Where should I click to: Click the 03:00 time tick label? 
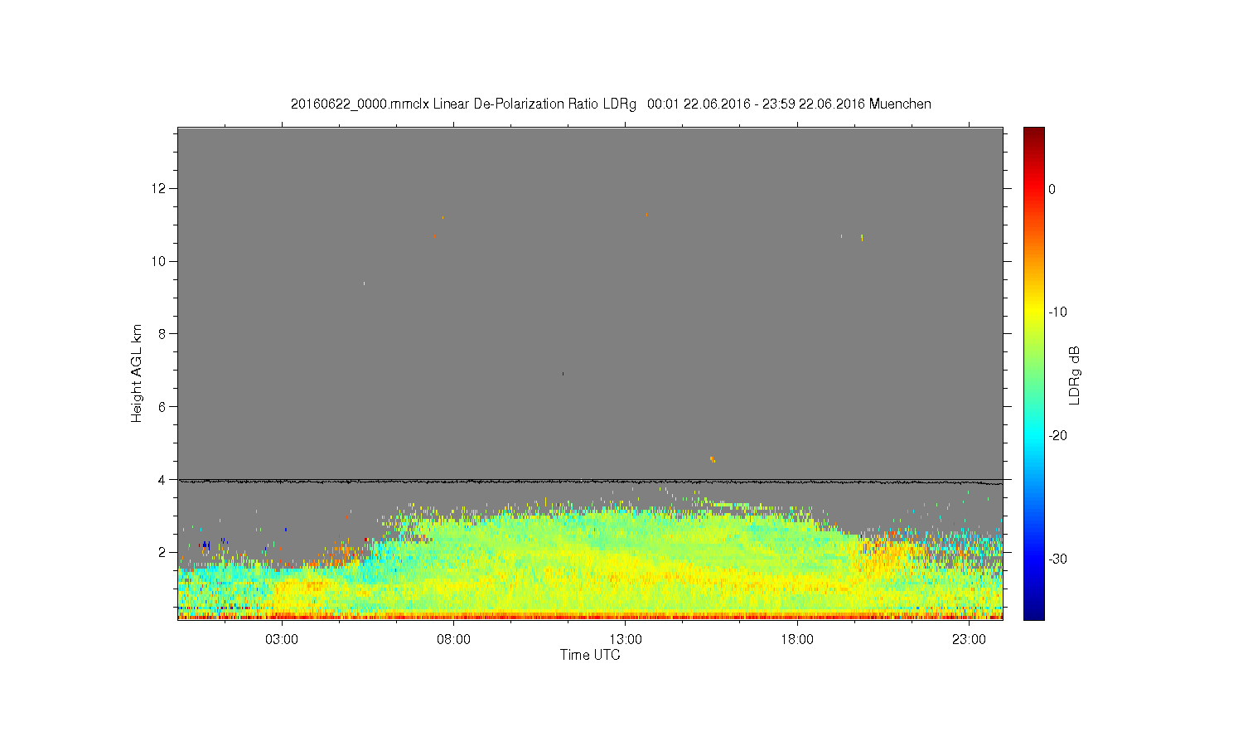pos(282,640)
